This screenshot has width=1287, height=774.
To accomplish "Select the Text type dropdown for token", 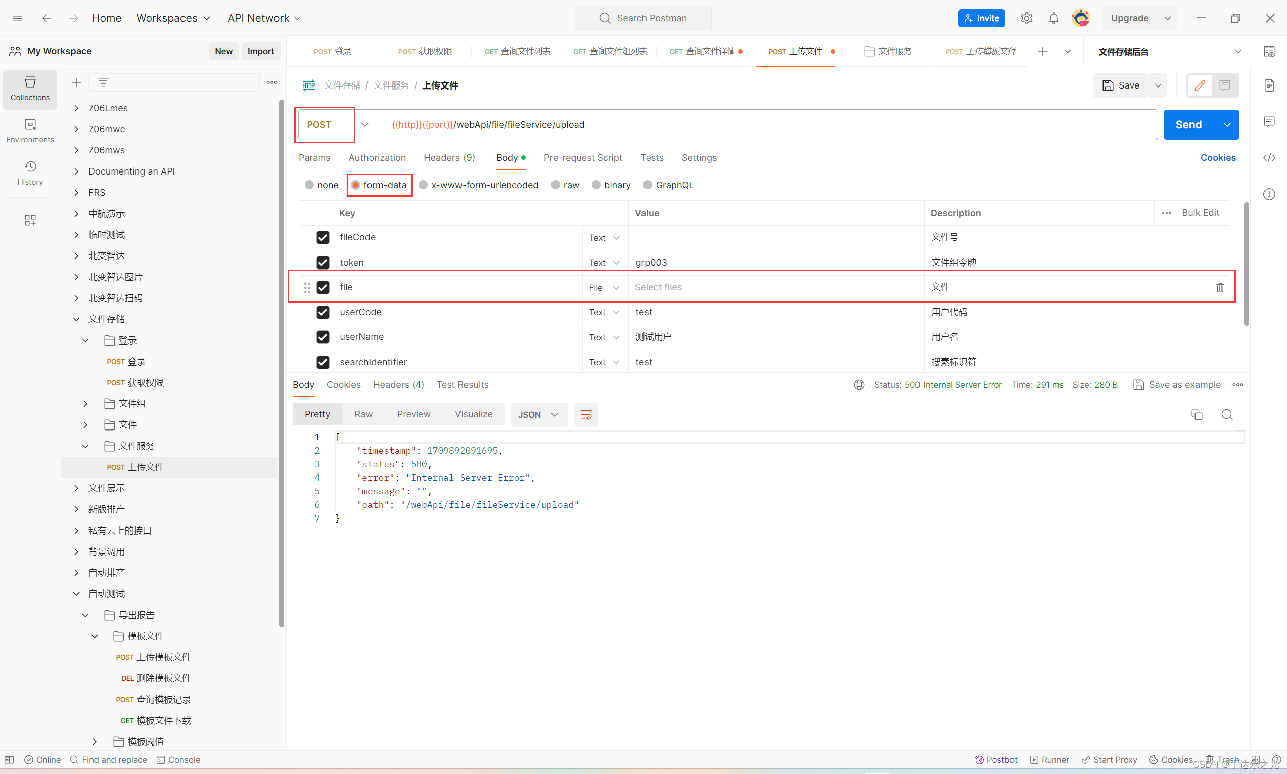I will point(604,262).
